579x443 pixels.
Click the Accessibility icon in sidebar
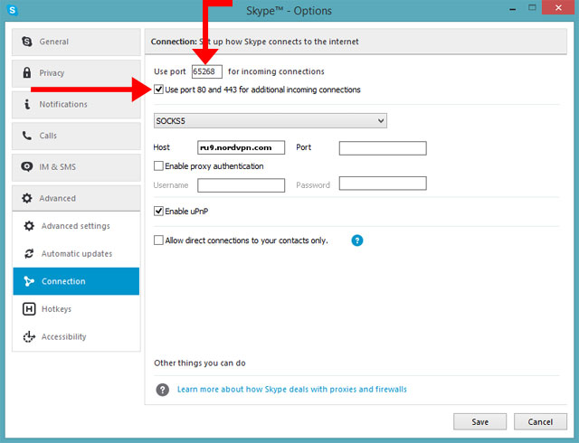28,337
